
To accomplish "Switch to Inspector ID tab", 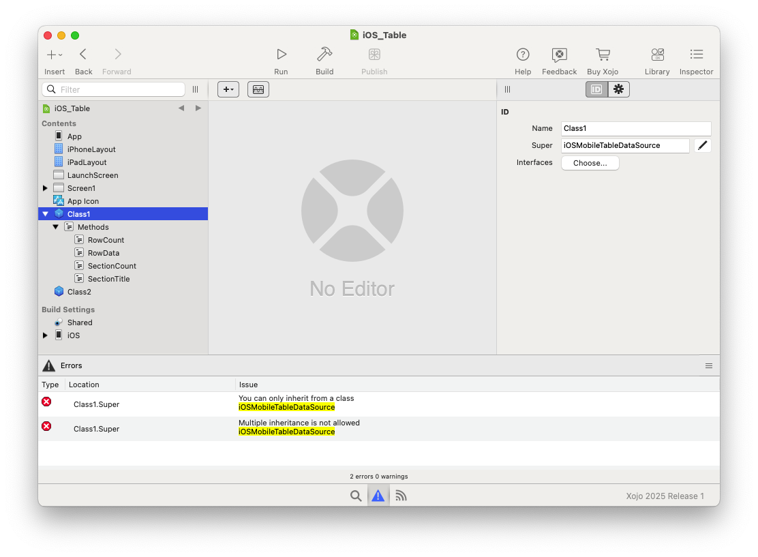I will click(x=596, y=89).
